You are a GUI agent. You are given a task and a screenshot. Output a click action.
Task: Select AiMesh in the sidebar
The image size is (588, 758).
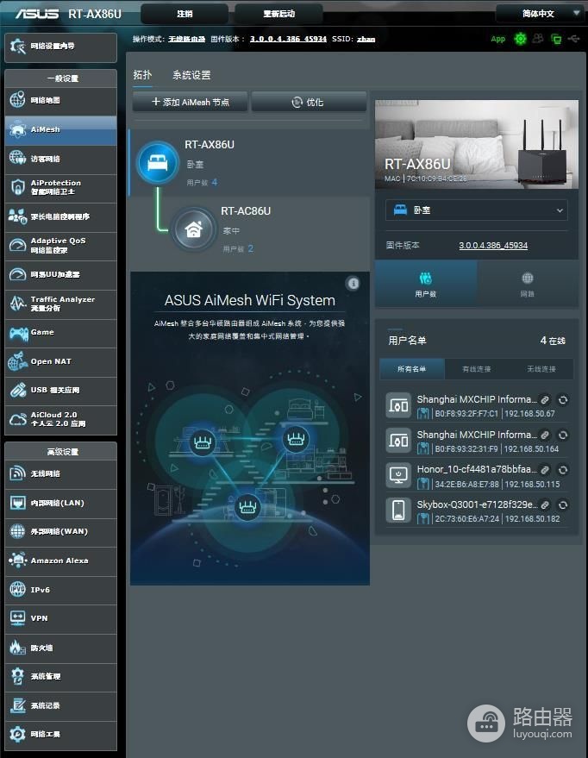point(61,130)
